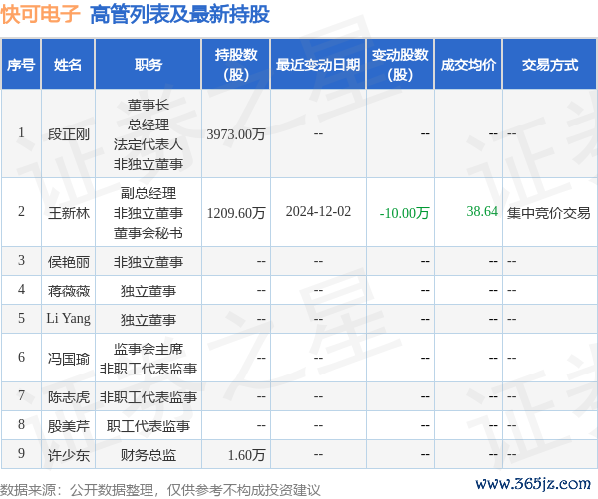The height and width of the screenshot is (499, 598).
Task: Click the 最近变动日期 column header
Action: click(x=318, y=65)
